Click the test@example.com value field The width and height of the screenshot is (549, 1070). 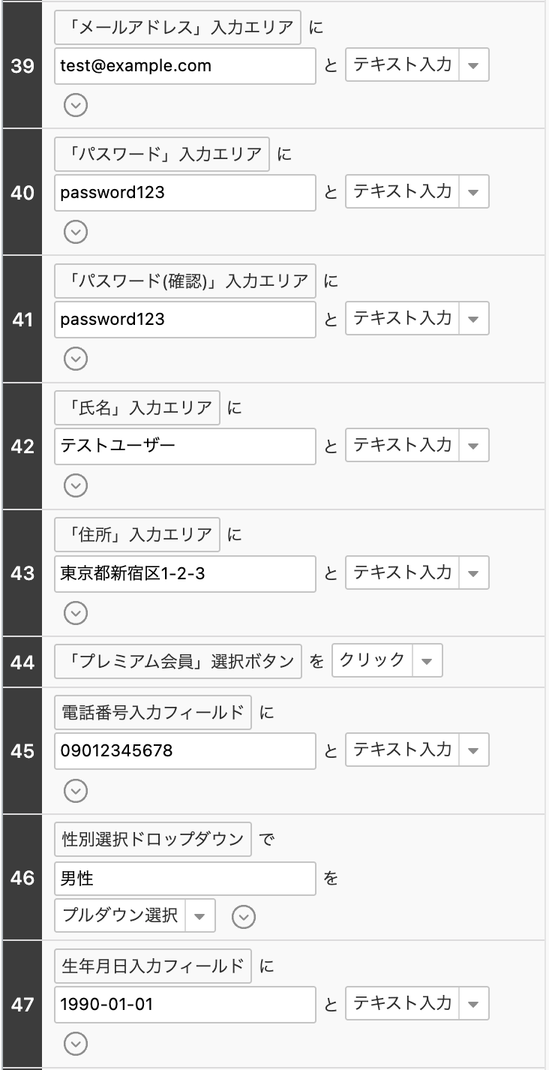point(185,66)
